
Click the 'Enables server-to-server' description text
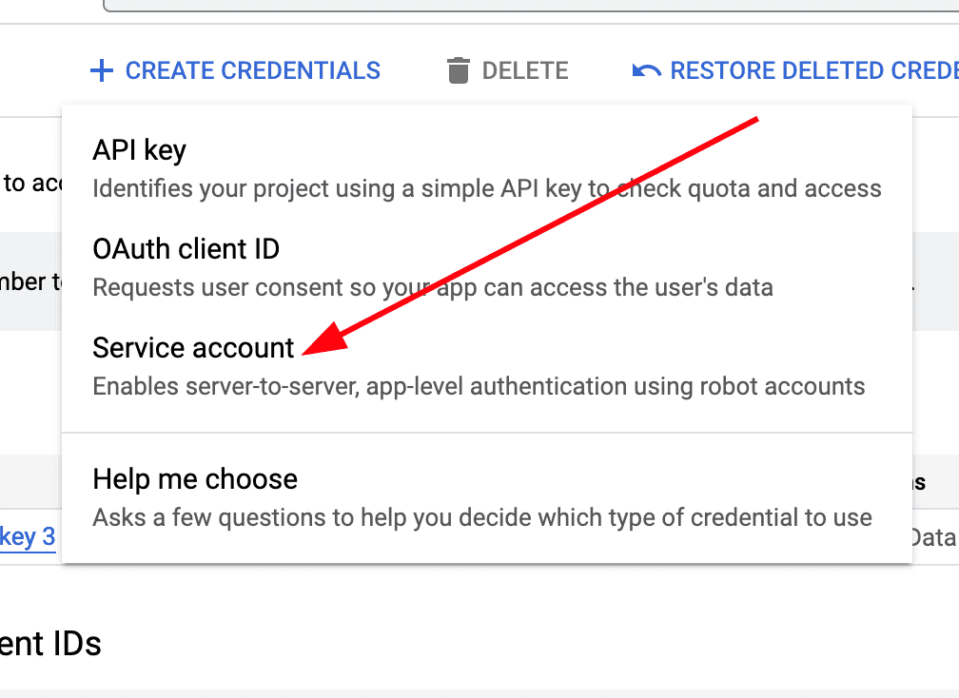tap(479, 386)
